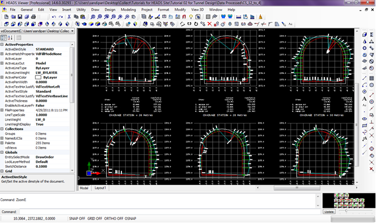This screenshot has width=376, height=223.
Task: Click the Update button
Action: pyautogui.click(x=329, y=212)
